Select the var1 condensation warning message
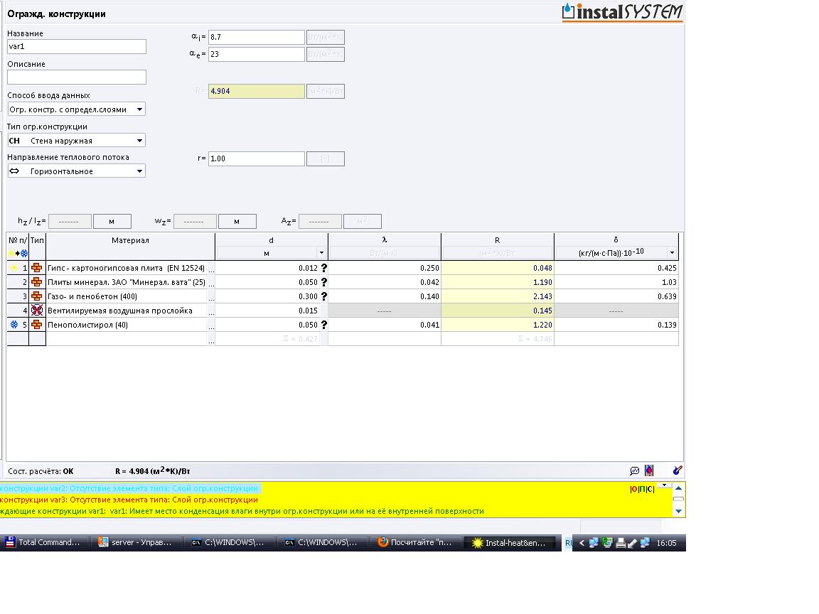This screenshot has height=614, width=819. [242, 511]
